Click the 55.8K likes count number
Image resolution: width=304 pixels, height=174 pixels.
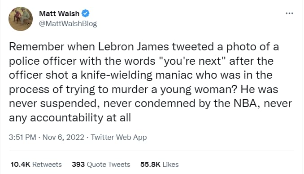(151, 165)
